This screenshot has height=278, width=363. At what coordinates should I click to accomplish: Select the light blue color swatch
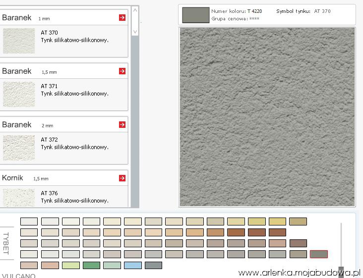tap(132, 265)
